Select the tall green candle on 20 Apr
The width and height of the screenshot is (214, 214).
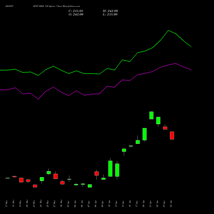click(x=145, y=134)
